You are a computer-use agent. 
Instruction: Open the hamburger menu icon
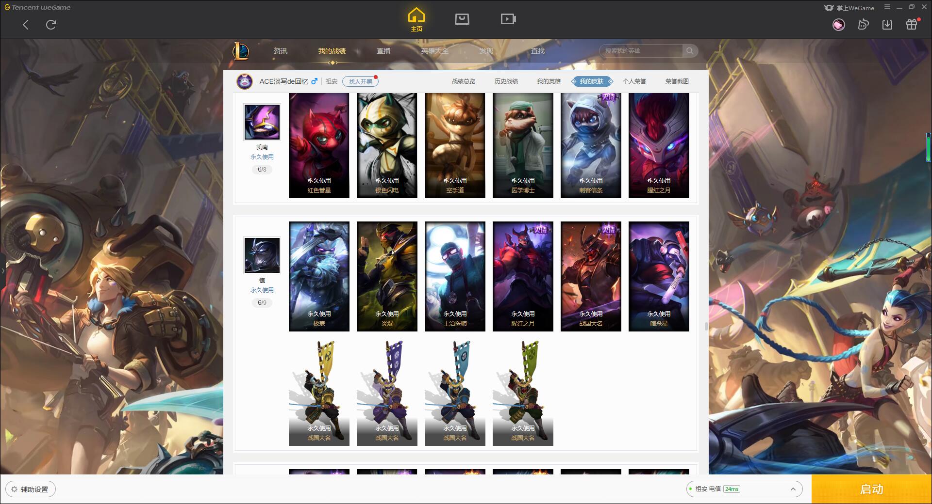pos(888,7)
